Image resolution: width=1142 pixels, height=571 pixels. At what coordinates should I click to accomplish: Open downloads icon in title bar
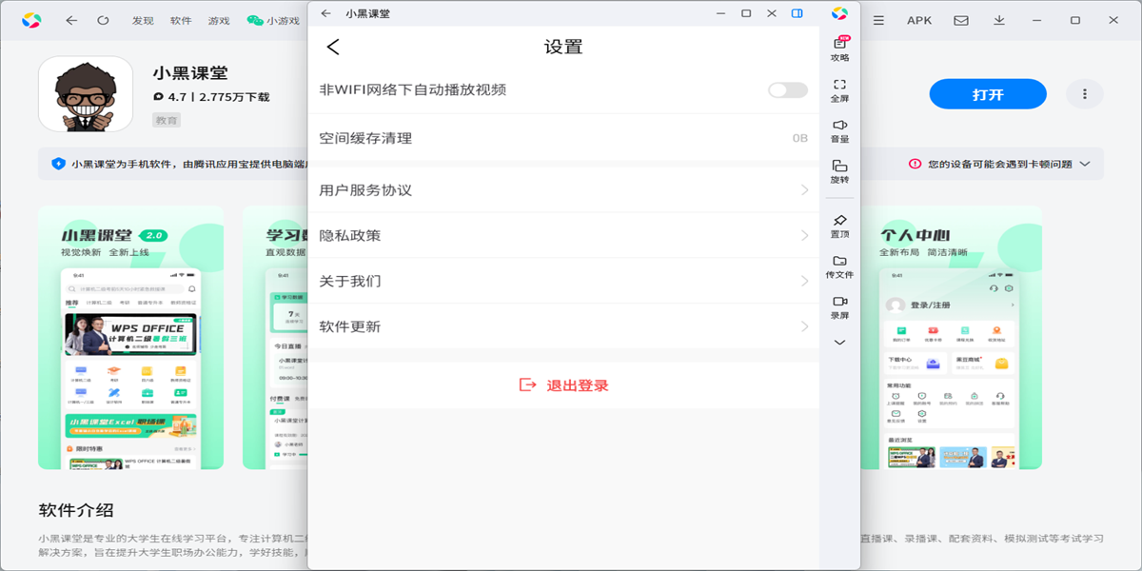(x=999, y=20)
